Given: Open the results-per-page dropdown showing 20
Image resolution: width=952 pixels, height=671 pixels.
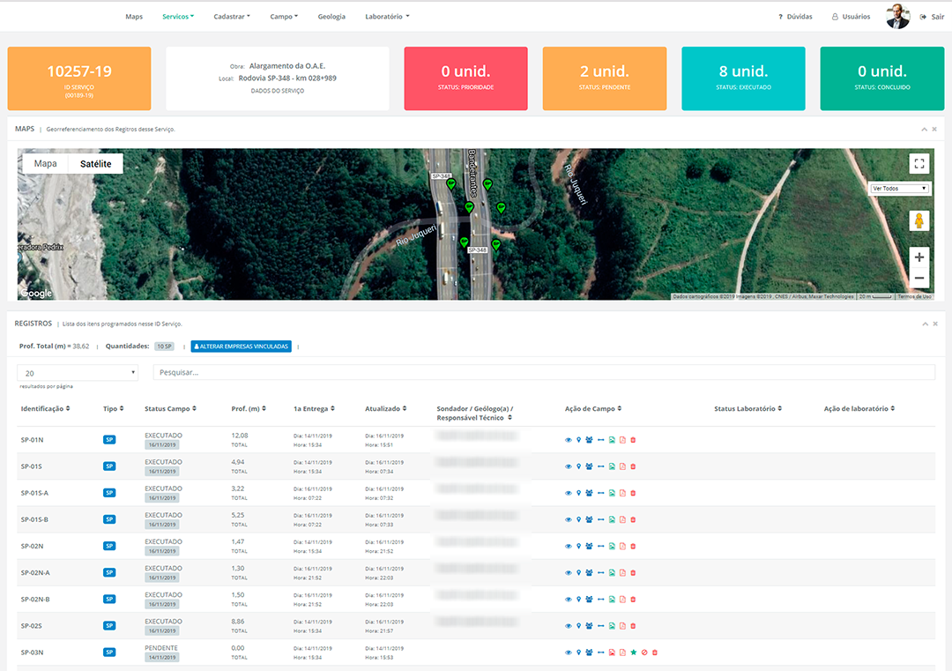Looking at the screenshot, I should pyautogui.click(x=78, y=373).
